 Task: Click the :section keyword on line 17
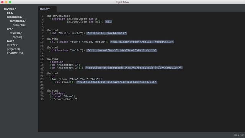click(x=57, y=62)
